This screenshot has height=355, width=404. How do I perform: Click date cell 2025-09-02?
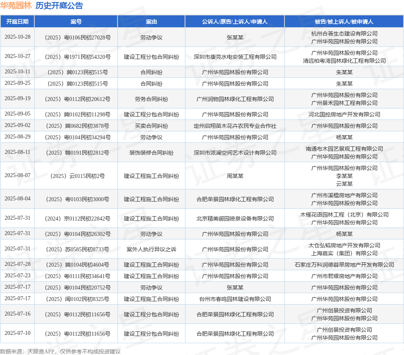click(x=17, y=125)
